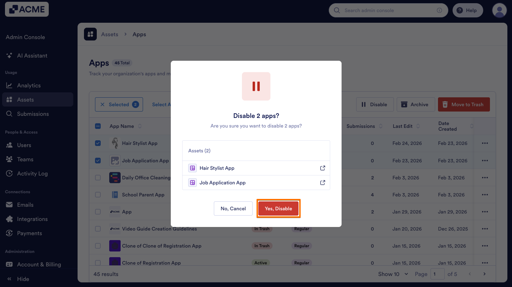
Task: Uncheck the Hair Stylist App checkbox
Action: (98, 143)
